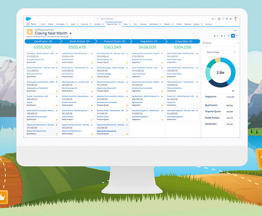Open the Analytics tab
262x216 pixels.
[209, 24]
